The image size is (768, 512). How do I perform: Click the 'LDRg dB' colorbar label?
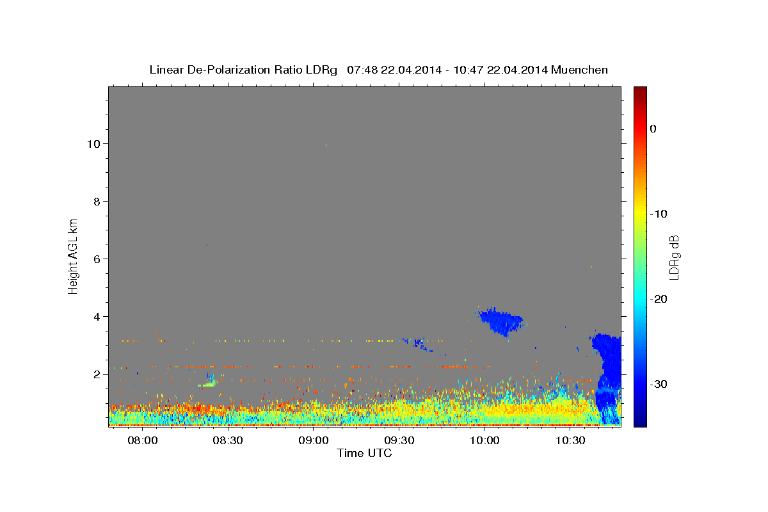[x=673, y=257]
